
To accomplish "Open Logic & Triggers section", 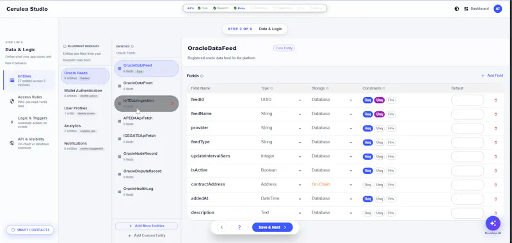I will 29,122.
